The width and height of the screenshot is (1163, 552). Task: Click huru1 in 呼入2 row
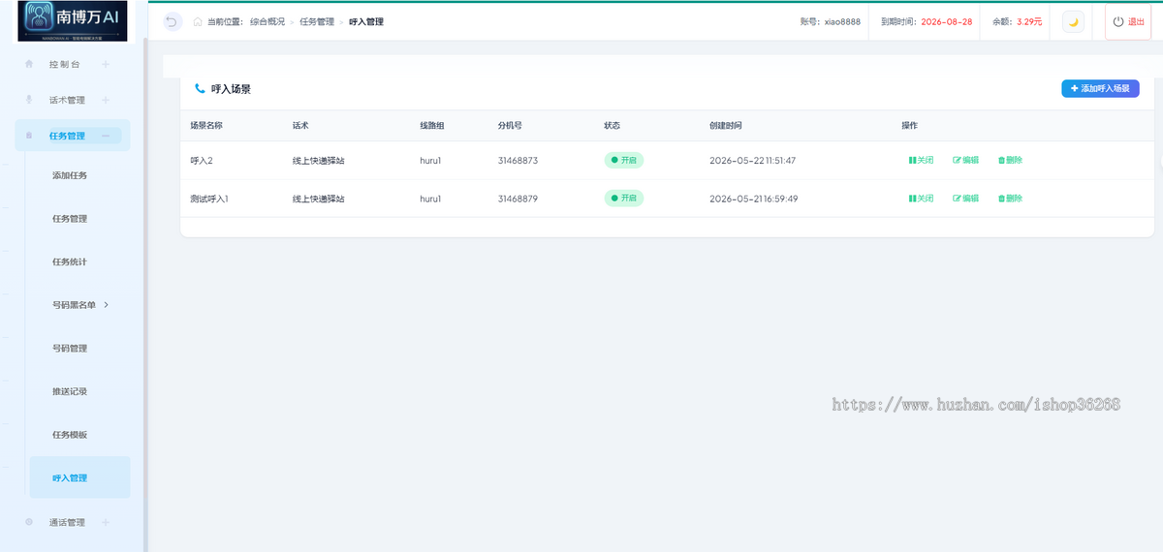click(x=430, y=160)
